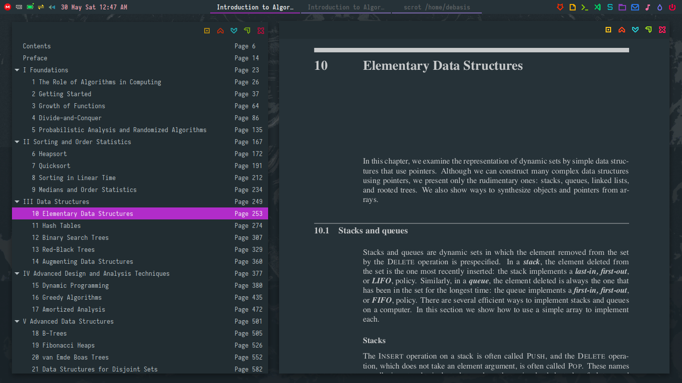Open the purple file manager folder icon
Screen dimensions: 682x383
(x=622, y=7)
